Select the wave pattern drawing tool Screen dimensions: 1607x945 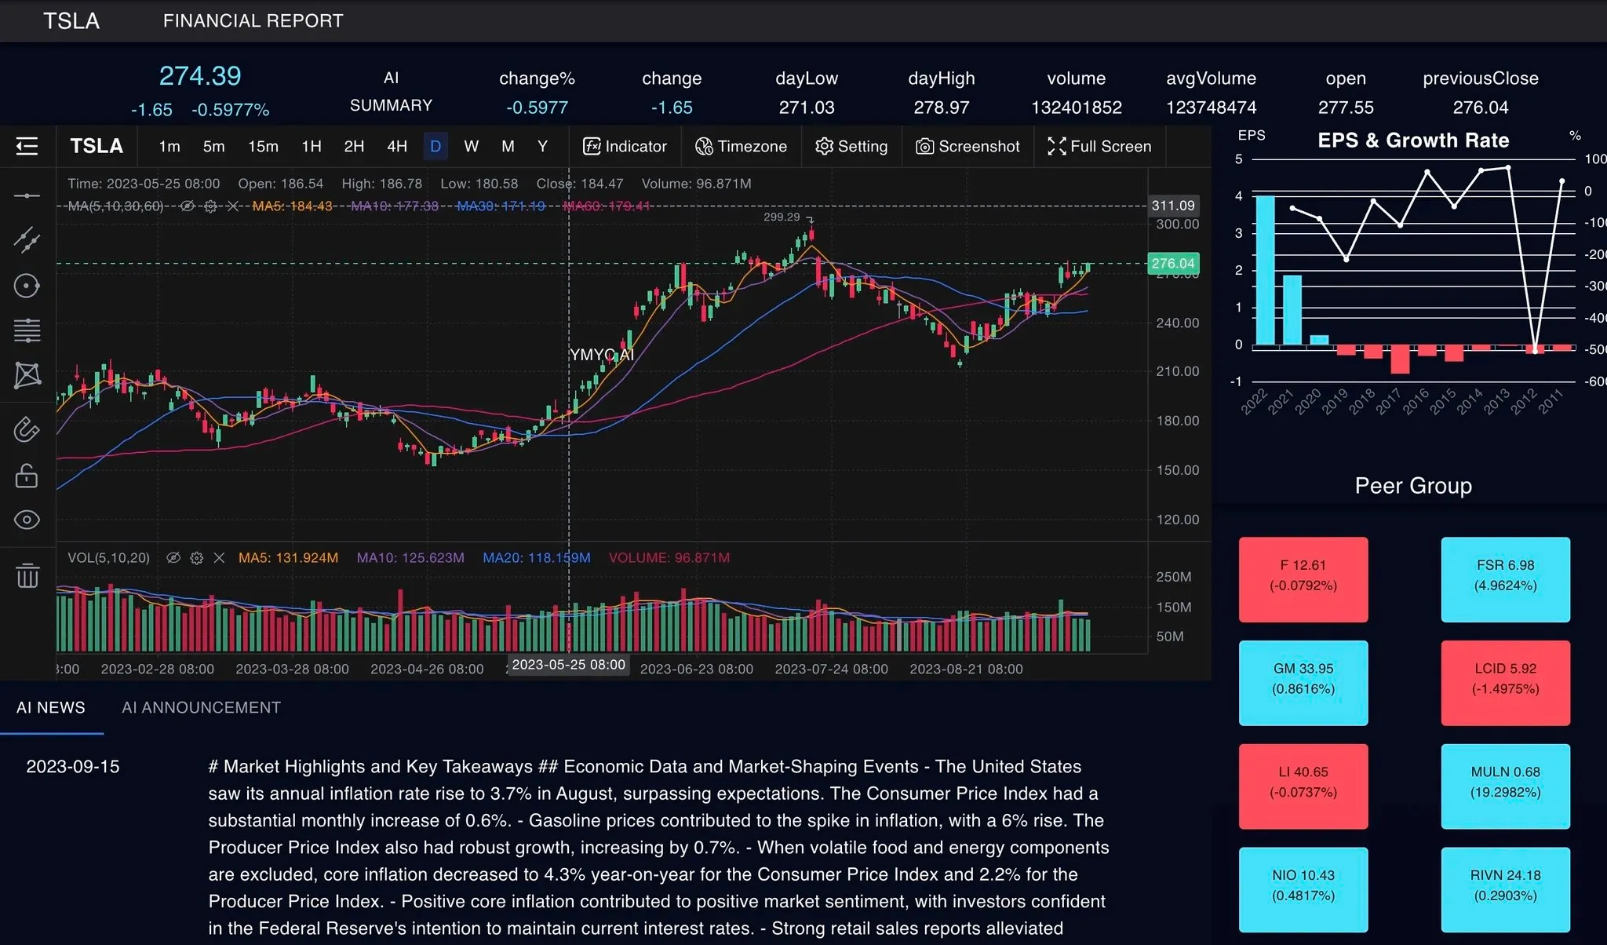[27, 375]
